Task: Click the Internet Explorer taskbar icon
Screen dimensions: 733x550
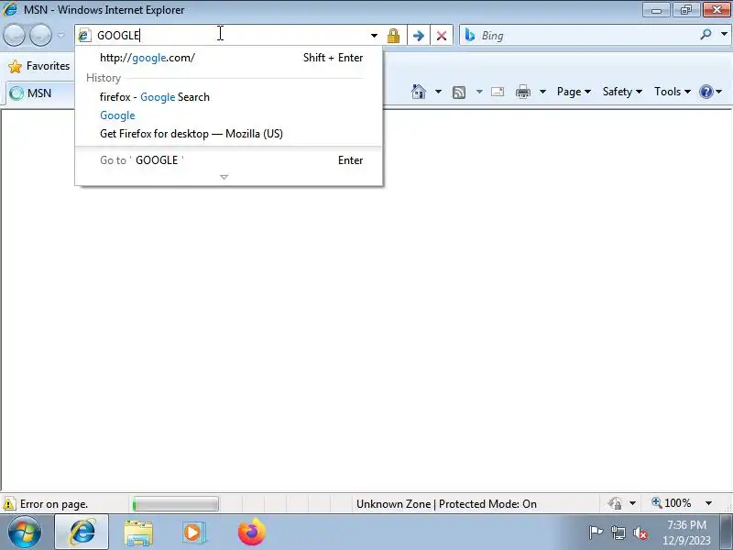Action: click(x=82, y=533)
